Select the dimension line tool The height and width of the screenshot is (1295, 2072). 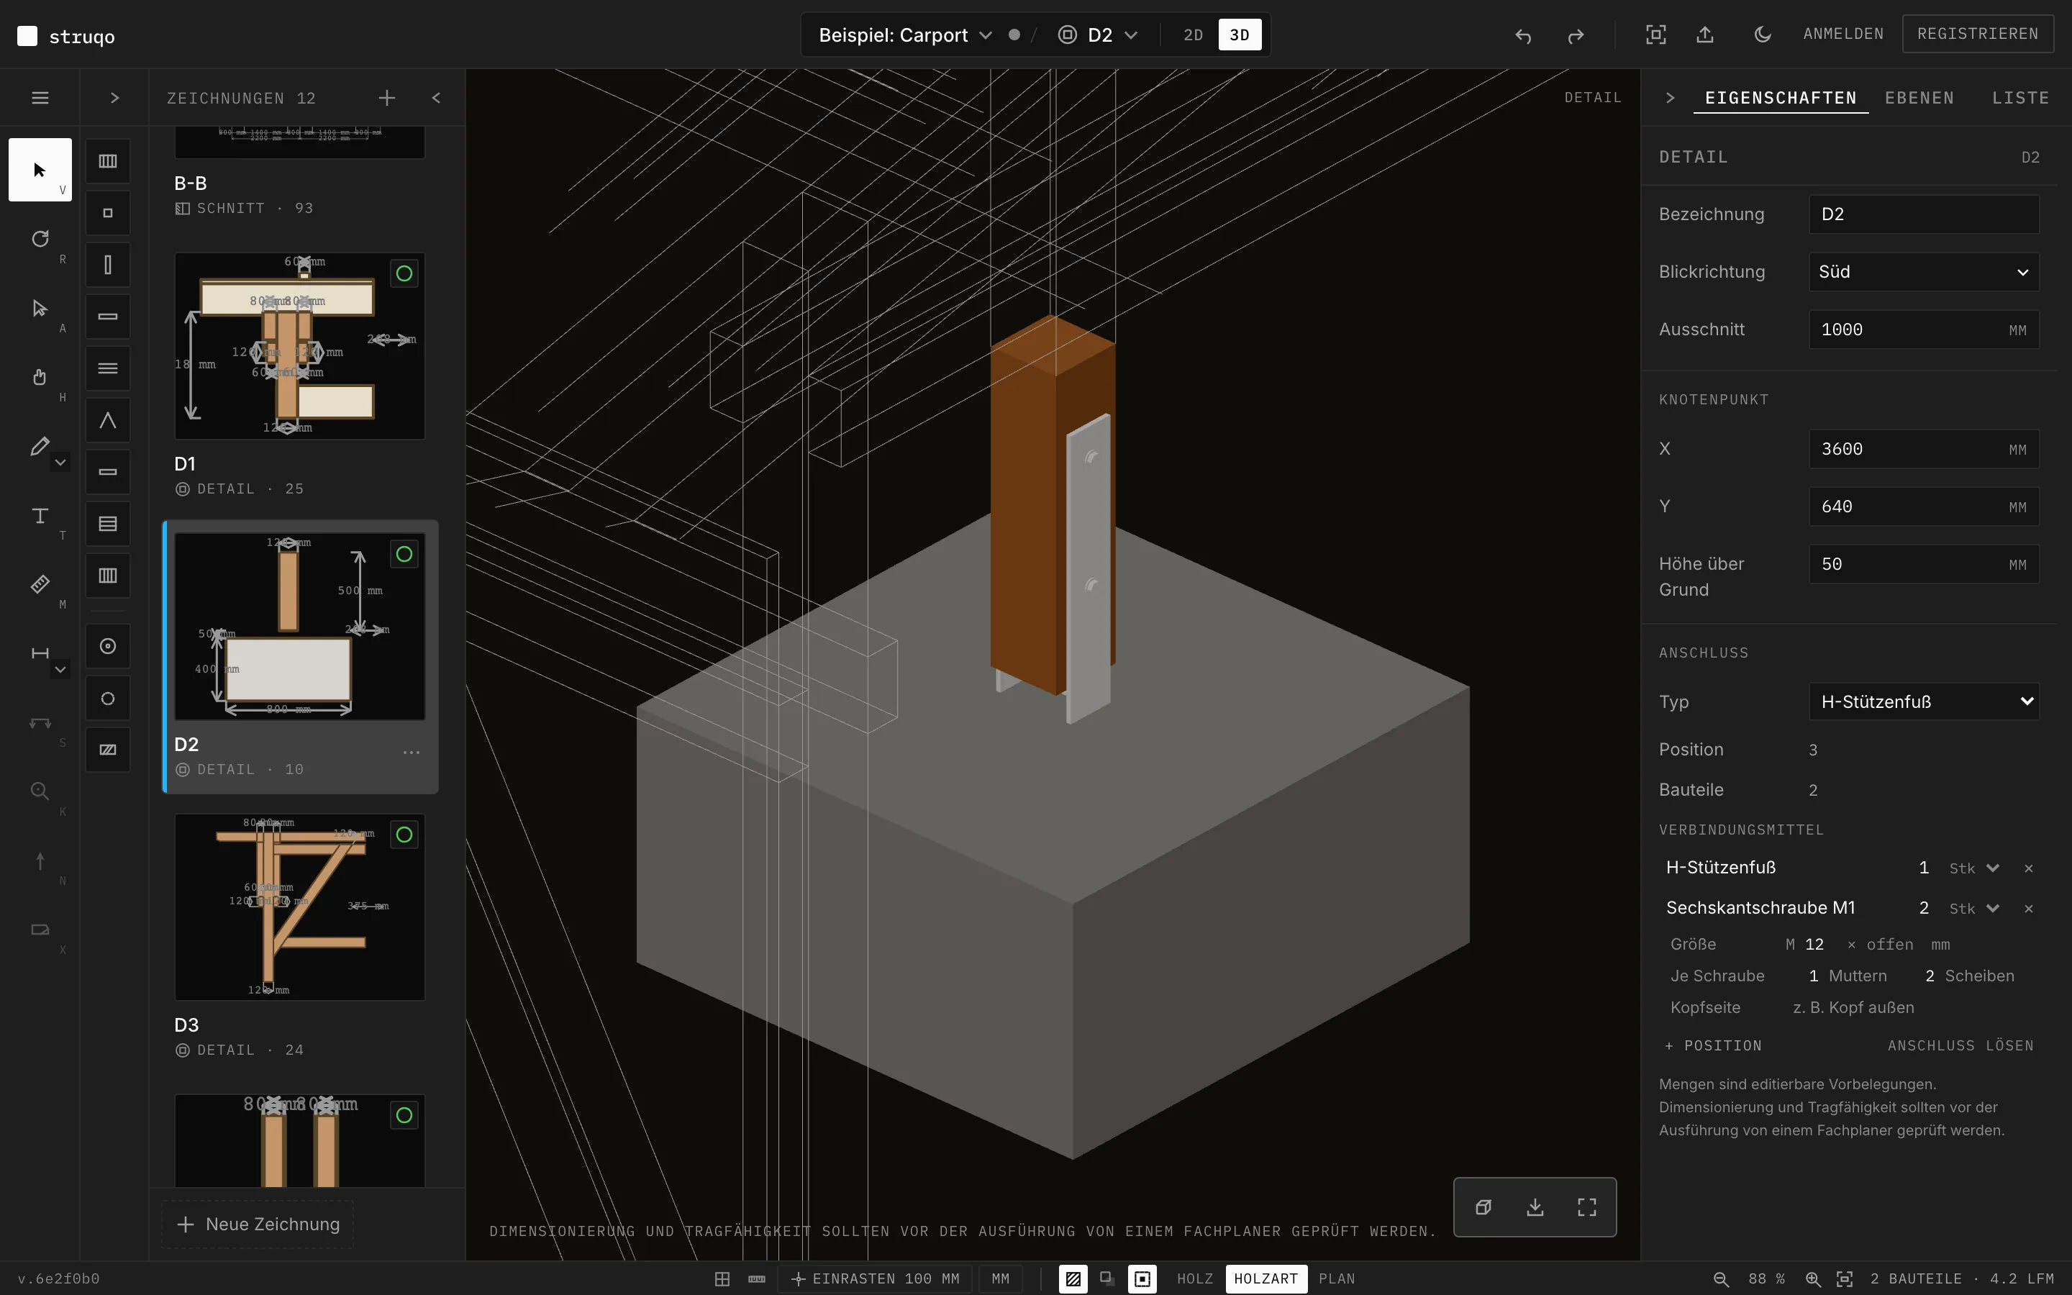pos(40,653)
